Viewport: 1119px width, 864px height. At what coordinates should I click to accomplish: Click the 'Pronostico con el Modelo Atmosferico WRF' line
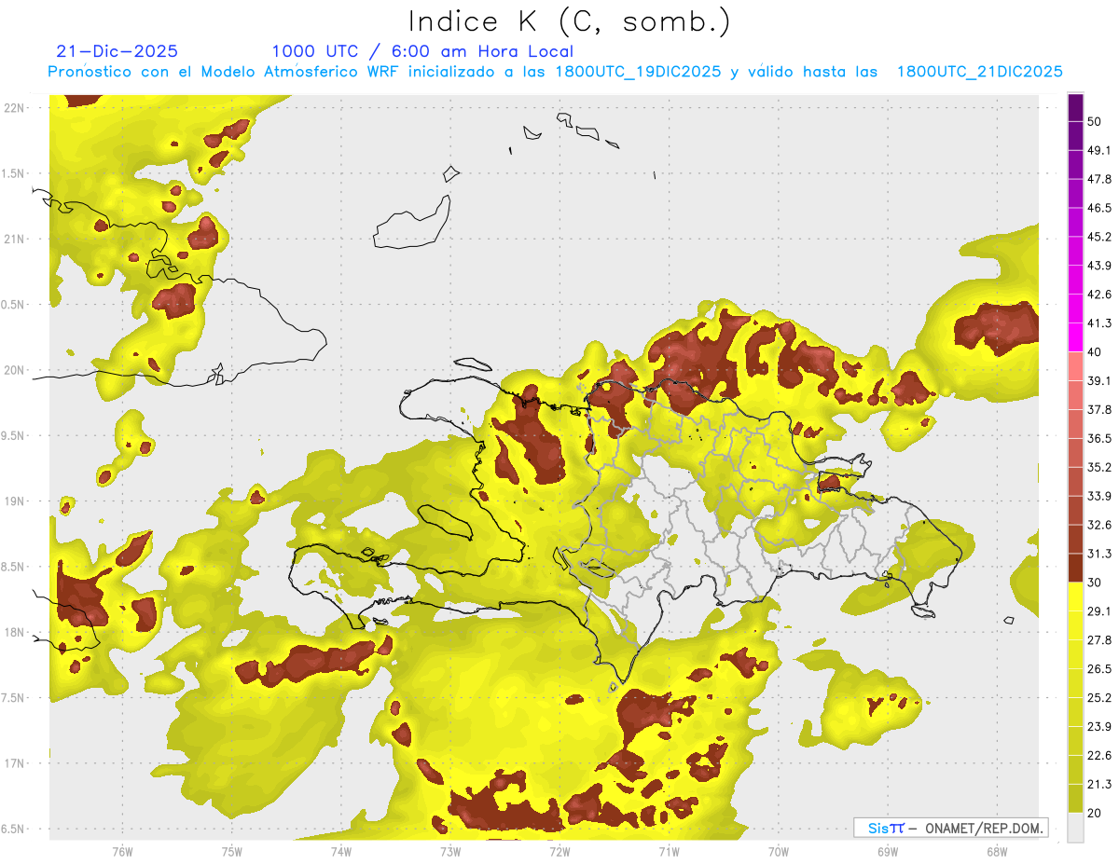coord(555,72)
